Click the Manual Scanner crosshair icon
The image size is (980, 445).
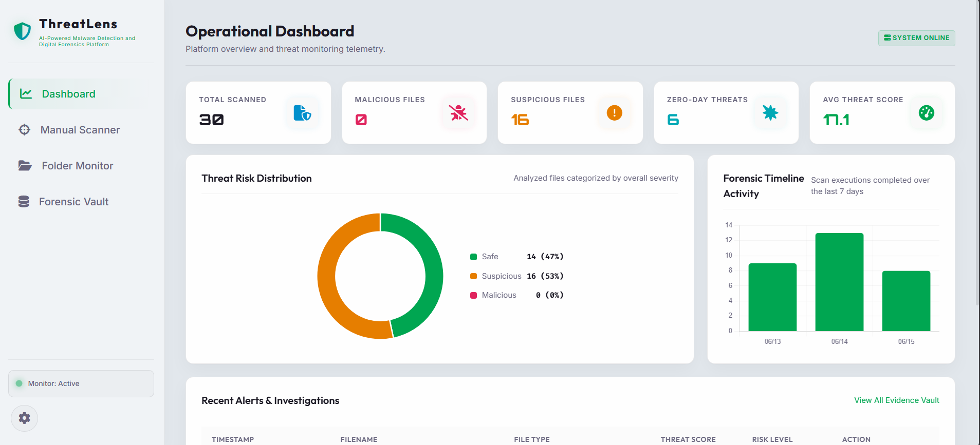pyautogui.click(x=24, y=130)
